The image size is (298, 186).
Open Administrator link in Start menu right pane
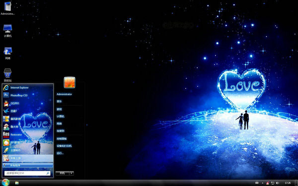pyautogui.click(x=64, y=94)
